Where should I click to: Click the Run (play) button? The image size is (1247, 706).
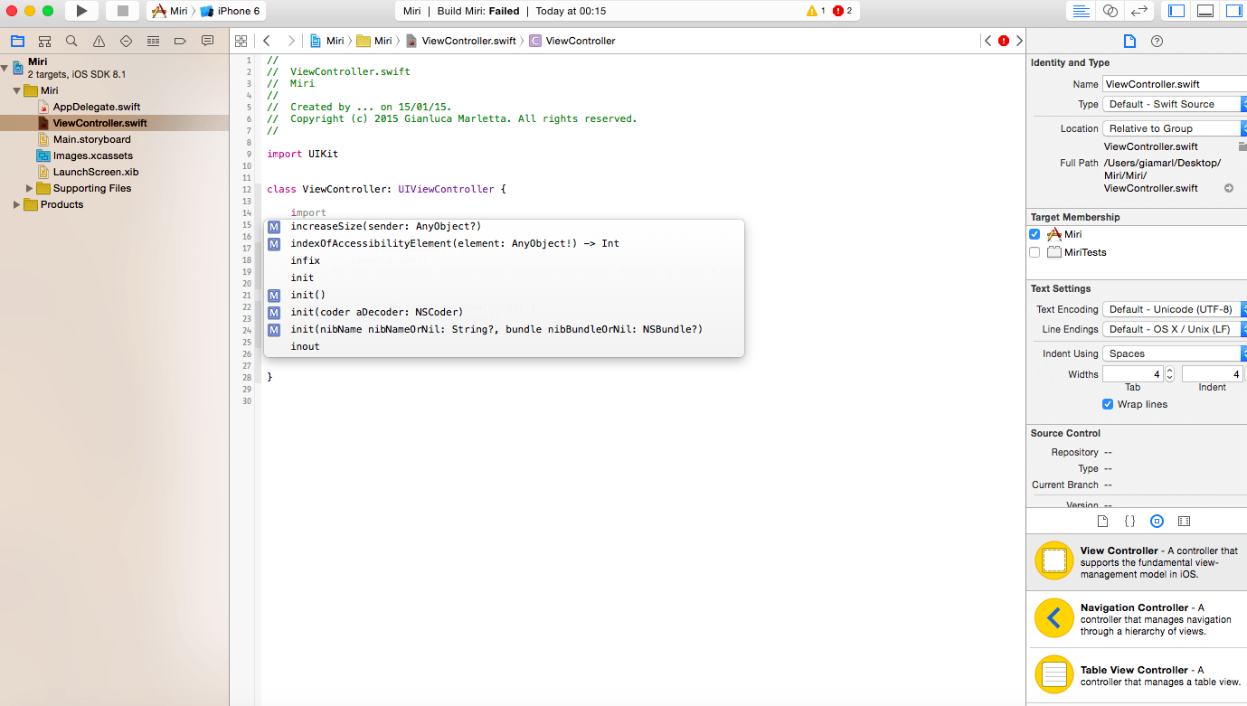coord(81,11)
